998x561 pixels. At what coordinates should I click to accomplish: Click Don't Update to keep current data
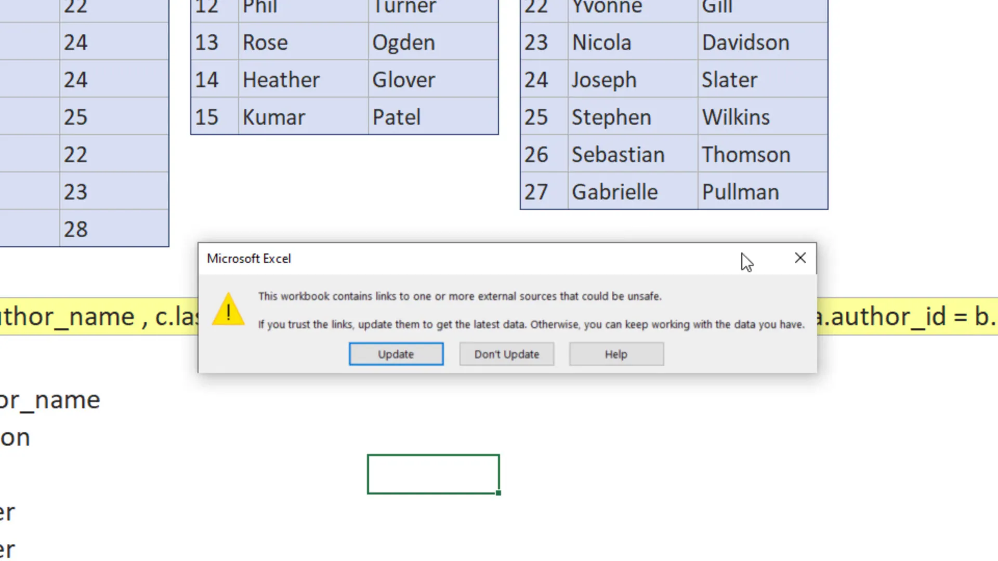(506, 354)
